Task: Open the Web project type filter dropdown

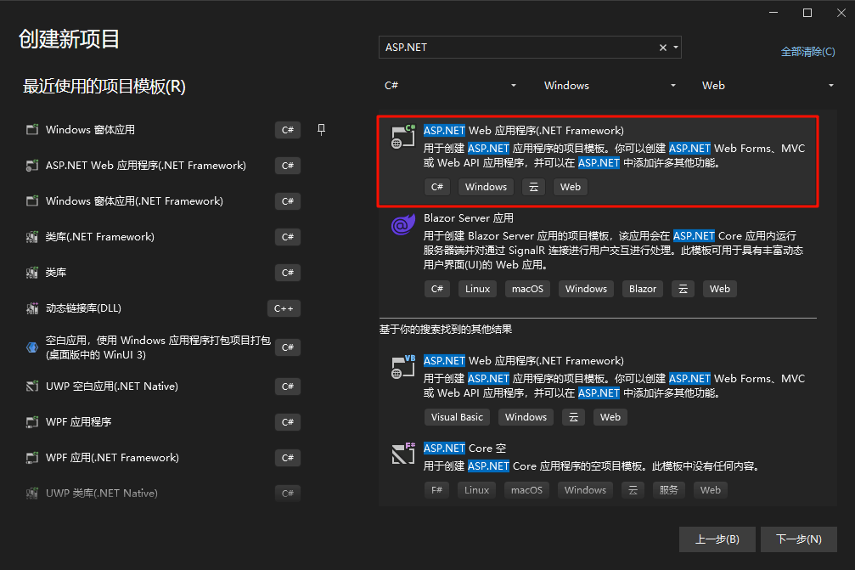Action: (x=768, y=86)
